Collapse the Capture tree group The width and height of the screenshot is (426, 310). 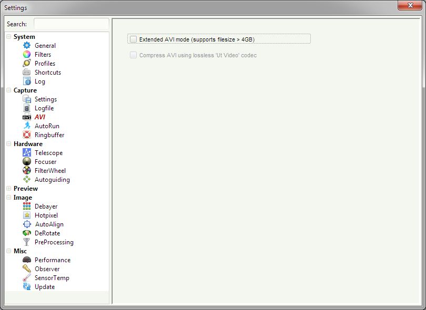[x=9, y=90]
